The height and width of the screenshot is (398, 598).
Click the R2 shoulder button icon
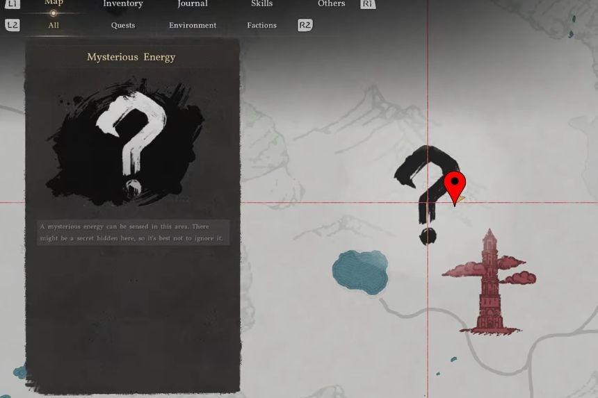coord(305,25)
